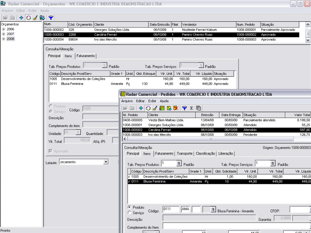Toggle the Aprovado checkbox
This screenshot has height=233, width=311.
(50, 151)
